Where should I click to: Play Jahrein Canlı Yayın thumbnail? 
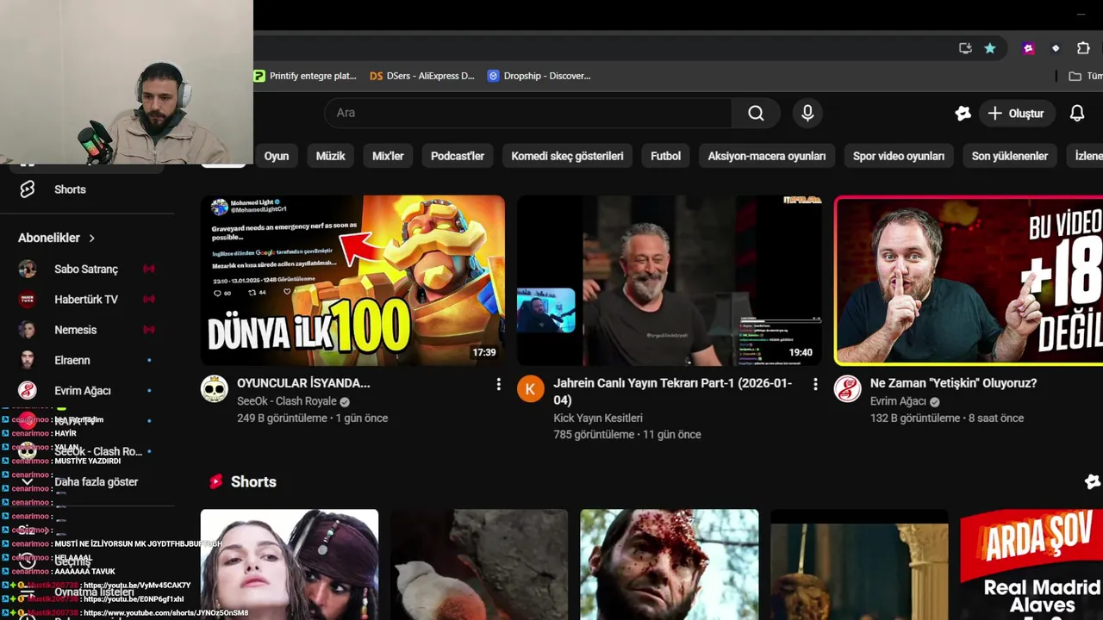pos(670,281)
